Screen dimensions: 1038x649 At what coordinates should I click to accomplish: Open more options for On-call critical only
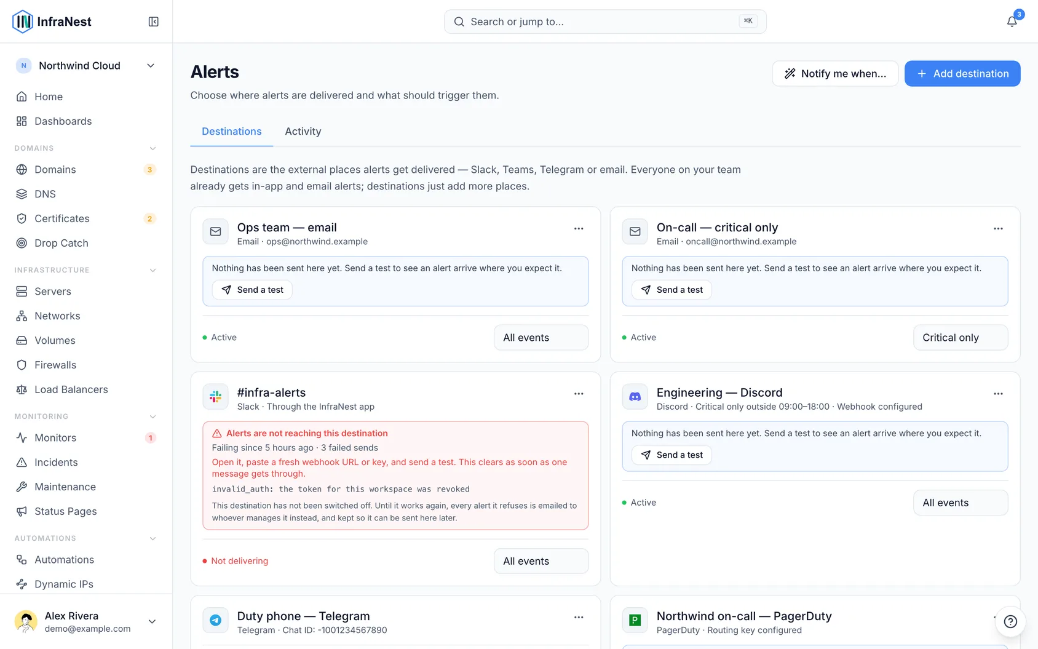tap(998, 228)
